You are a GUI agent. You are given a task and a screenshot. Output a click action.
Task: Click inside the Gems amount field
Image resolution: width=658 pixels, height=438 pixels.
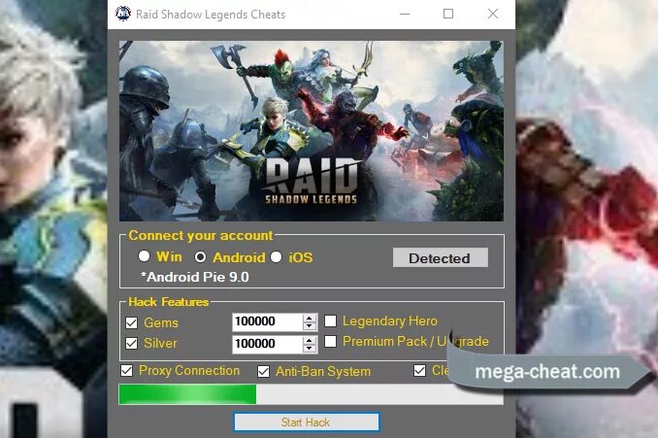267,321
